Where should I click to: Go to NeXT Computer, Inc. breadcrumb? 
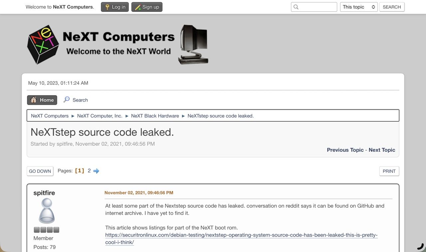(100, 116)
